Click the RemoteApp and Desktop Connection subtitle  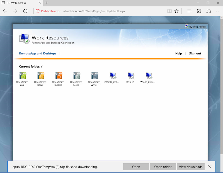(x=53, y=43)
